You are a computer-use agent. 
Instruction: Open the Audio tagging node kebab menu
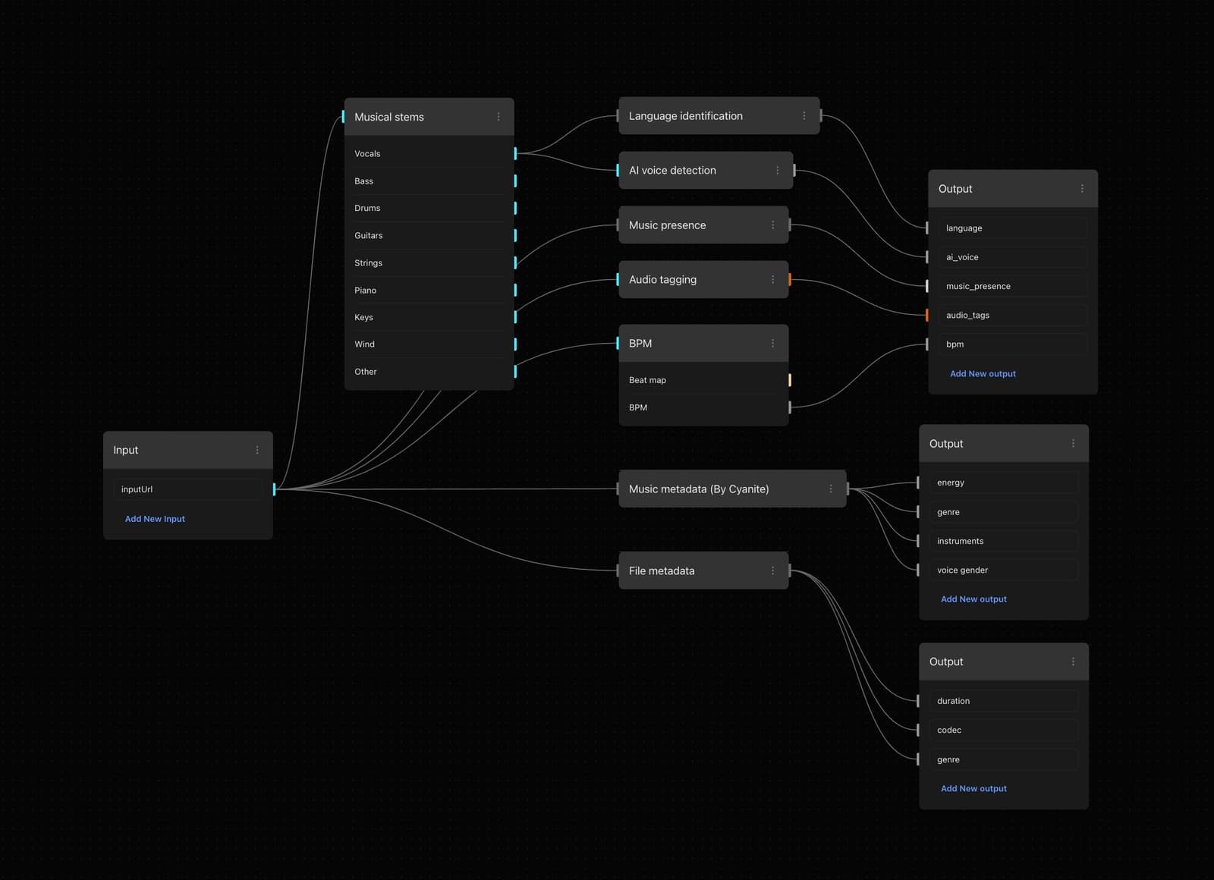click(x=772, y=280)
